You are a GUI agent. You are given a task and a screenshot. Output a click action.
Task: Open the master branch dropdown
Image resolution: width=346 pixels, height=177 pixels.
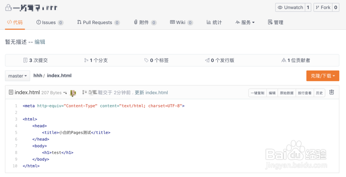[x=17, y=76]
